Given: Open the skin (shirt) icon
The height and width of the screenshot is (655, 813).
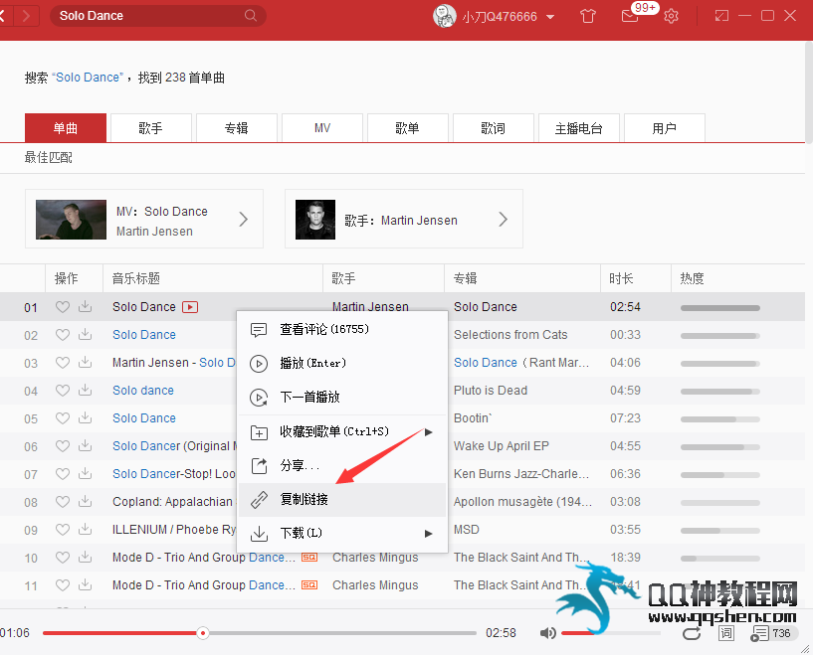Looking at the screenshot, I should tap(587, 16).
